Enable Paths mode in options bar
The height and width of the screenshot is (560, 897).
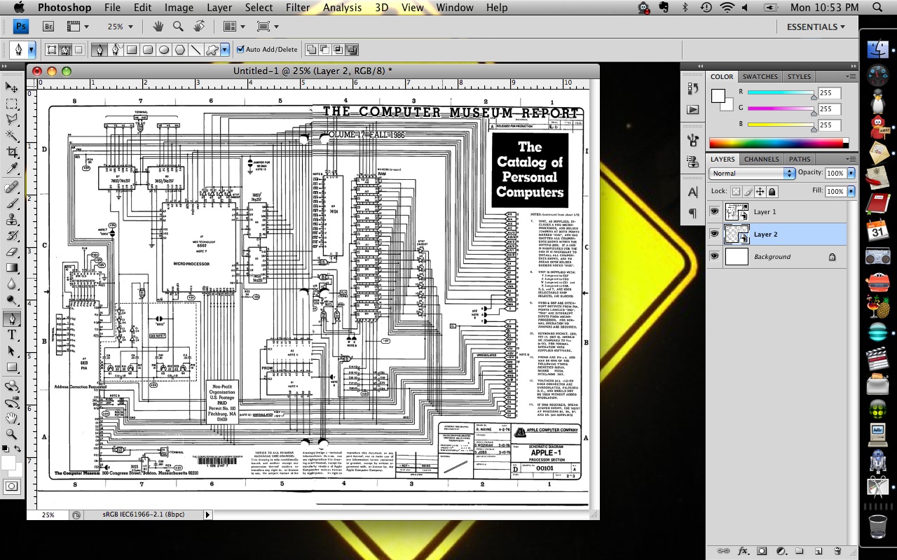click(65, 50)
